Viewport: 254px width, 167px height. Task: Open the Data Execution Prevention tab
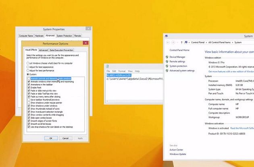pos(61,50)
